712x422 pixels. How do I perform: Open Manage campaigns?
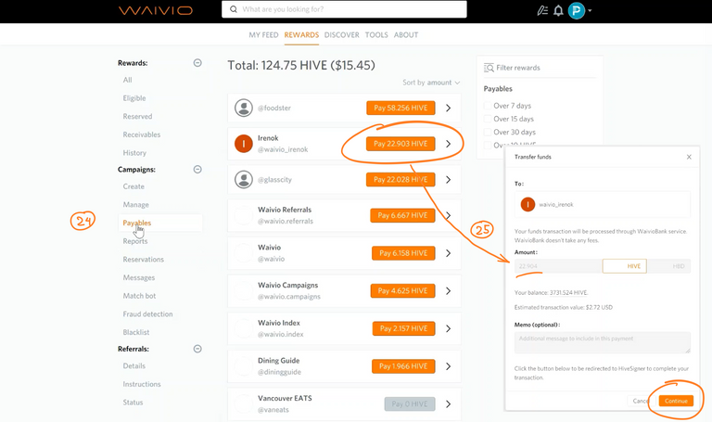click(135, 204)
